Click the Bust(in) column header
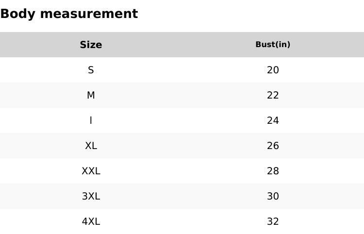This screenshot has height=234, width=364. point(273,45)
